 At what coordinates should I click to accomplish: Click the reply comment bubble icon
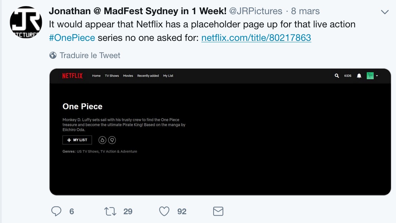pos(56,212)
